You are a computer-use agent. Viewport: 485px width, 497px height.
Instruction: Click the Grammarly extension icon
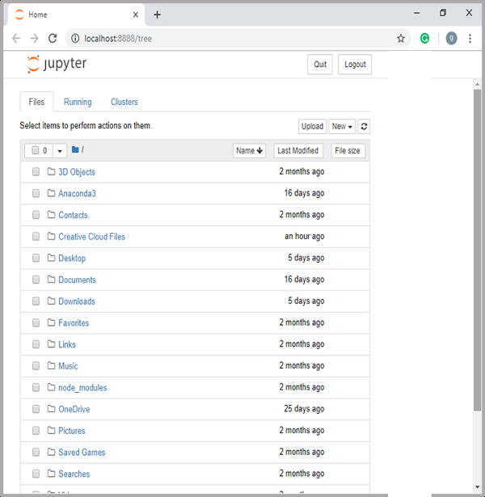tap(425, 38)
